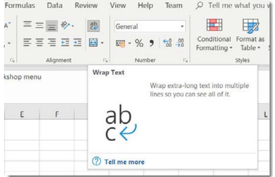Expand Merge & Center dropdown arrow
Screen dimensions: 275x177
tap(102, 42)
